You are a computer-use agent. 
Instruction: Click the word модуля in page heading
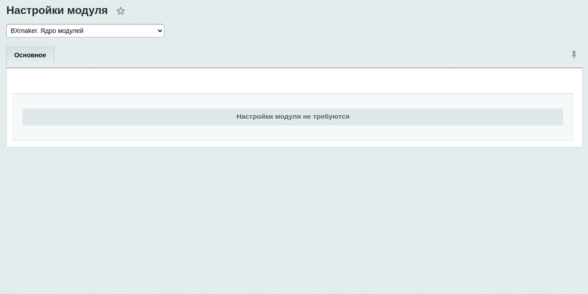coord(87,10)
